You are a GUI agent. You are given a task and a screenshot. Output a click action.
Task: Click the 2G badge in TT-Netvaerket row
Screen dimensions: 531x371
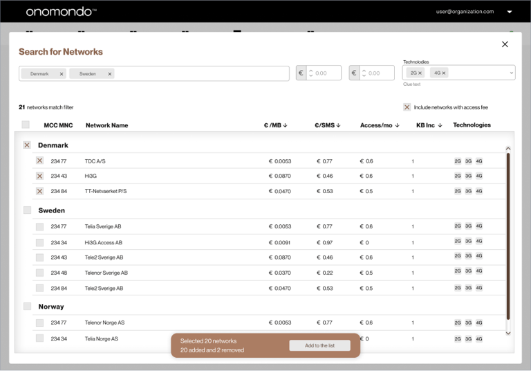458,191
